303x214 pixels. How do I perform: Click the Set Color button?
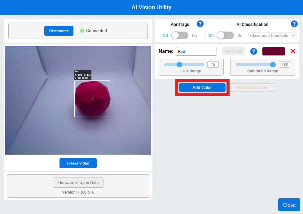point(233,51)
